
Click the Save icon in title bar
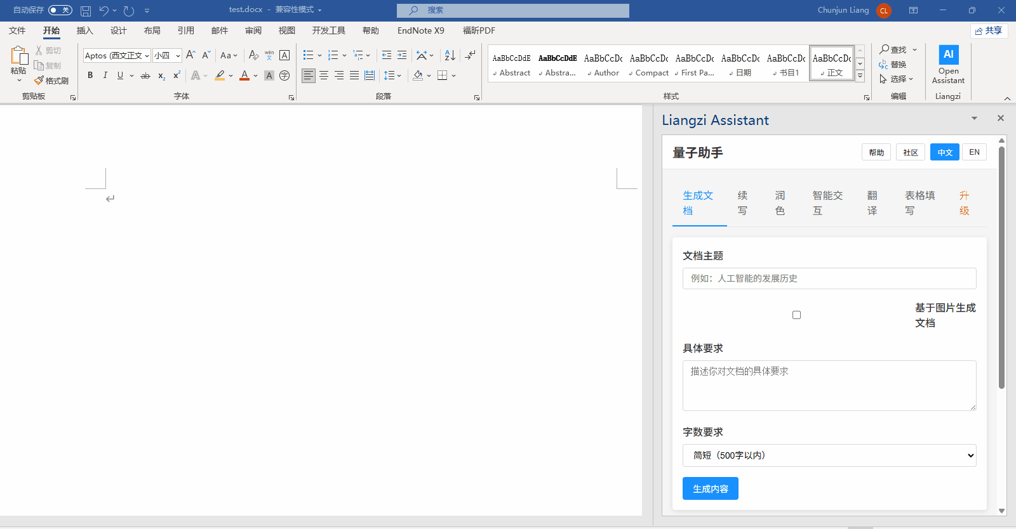86,10
